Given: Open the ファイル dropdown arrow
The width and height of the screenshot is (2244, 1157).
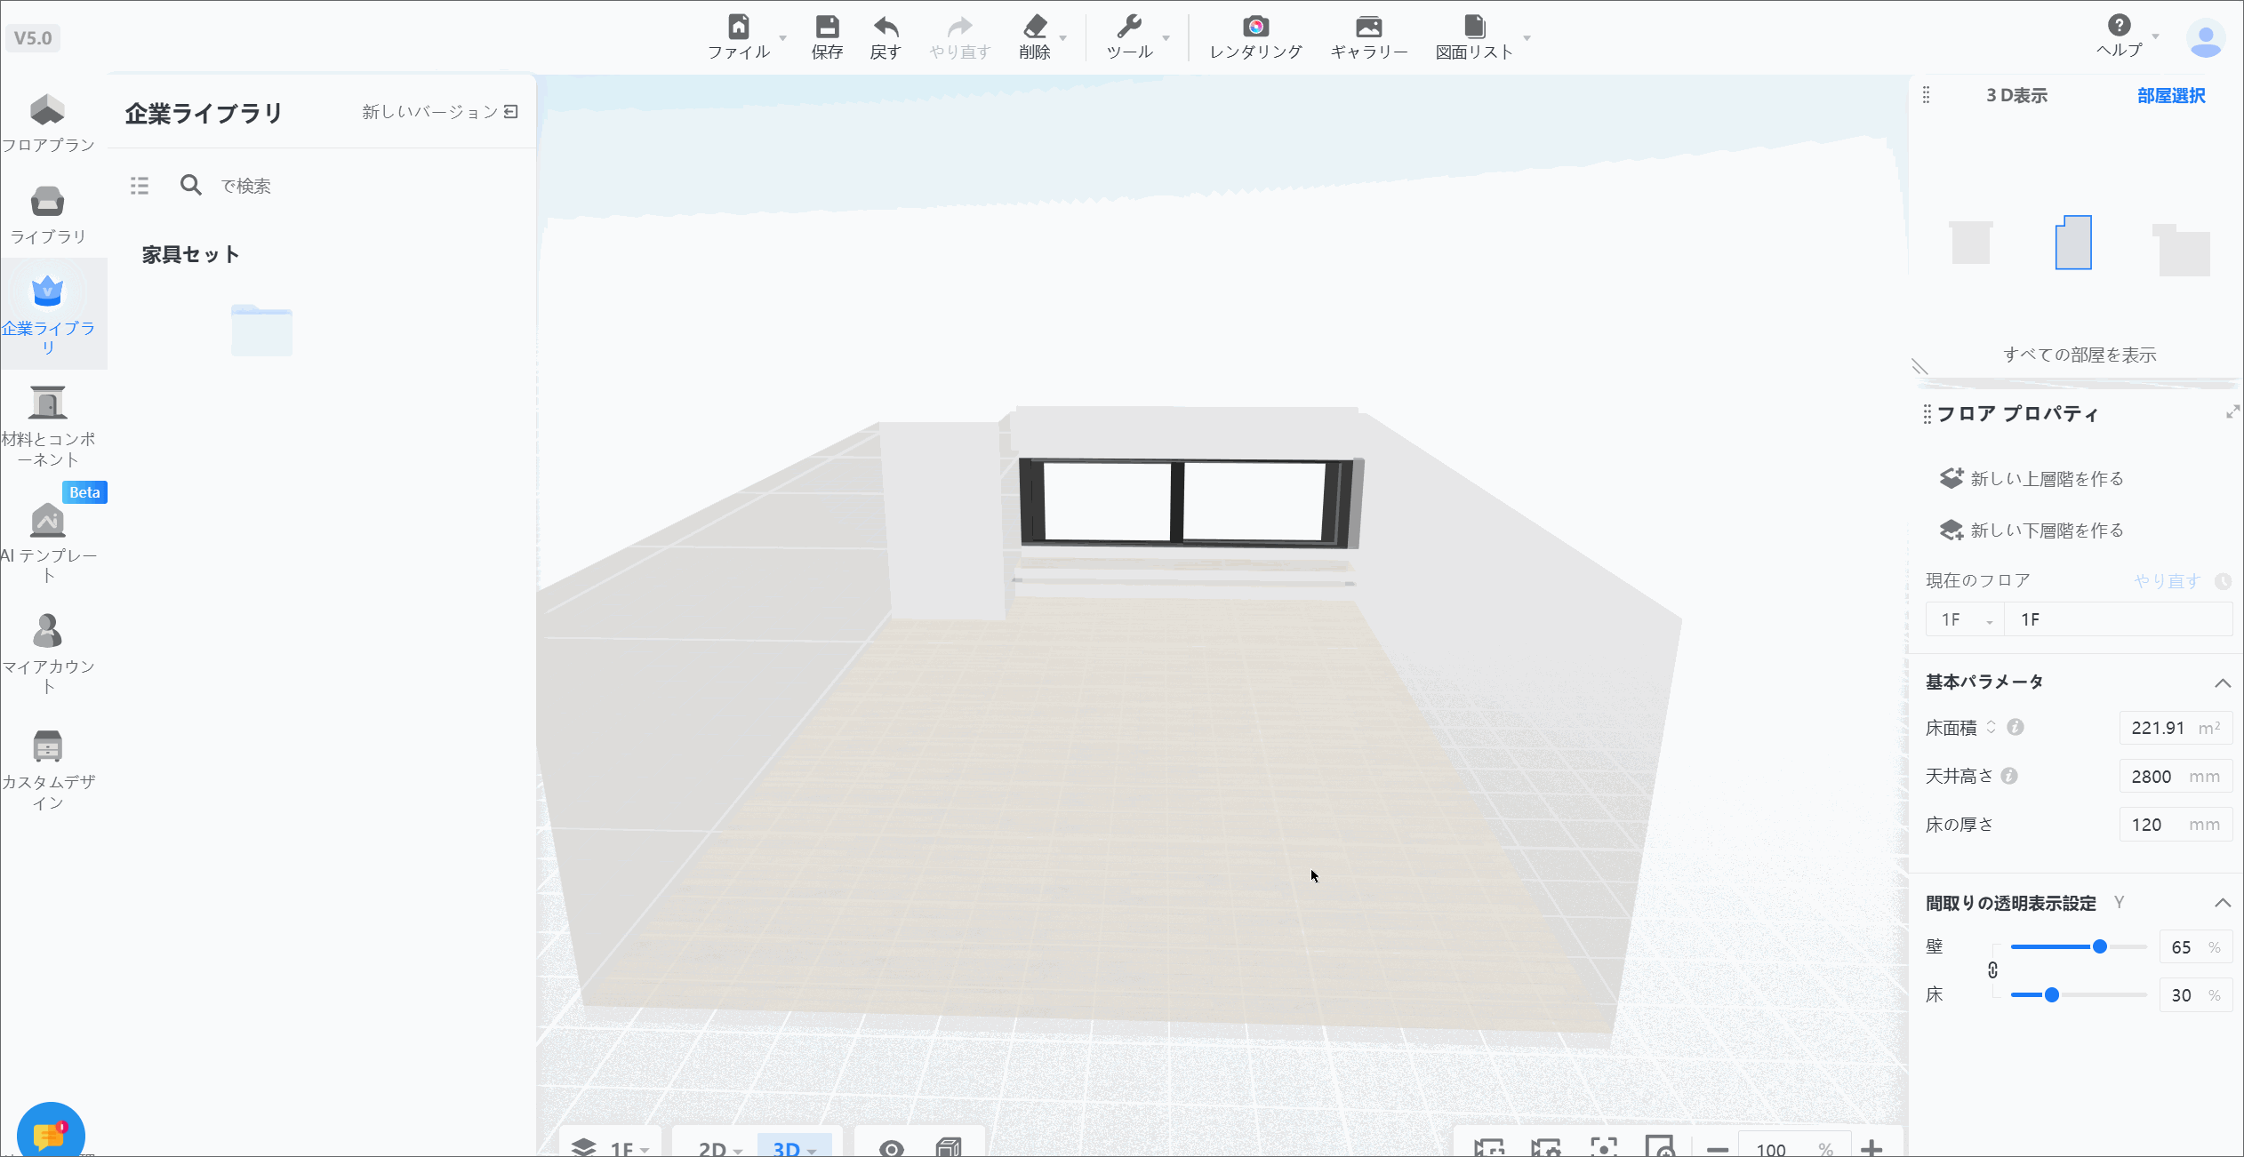Looking at the screenshot, I should pos(783,38).
